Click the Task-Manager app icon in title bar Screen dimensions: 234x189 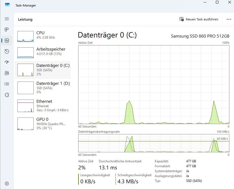pyautogui.click(x=7, y=5)
